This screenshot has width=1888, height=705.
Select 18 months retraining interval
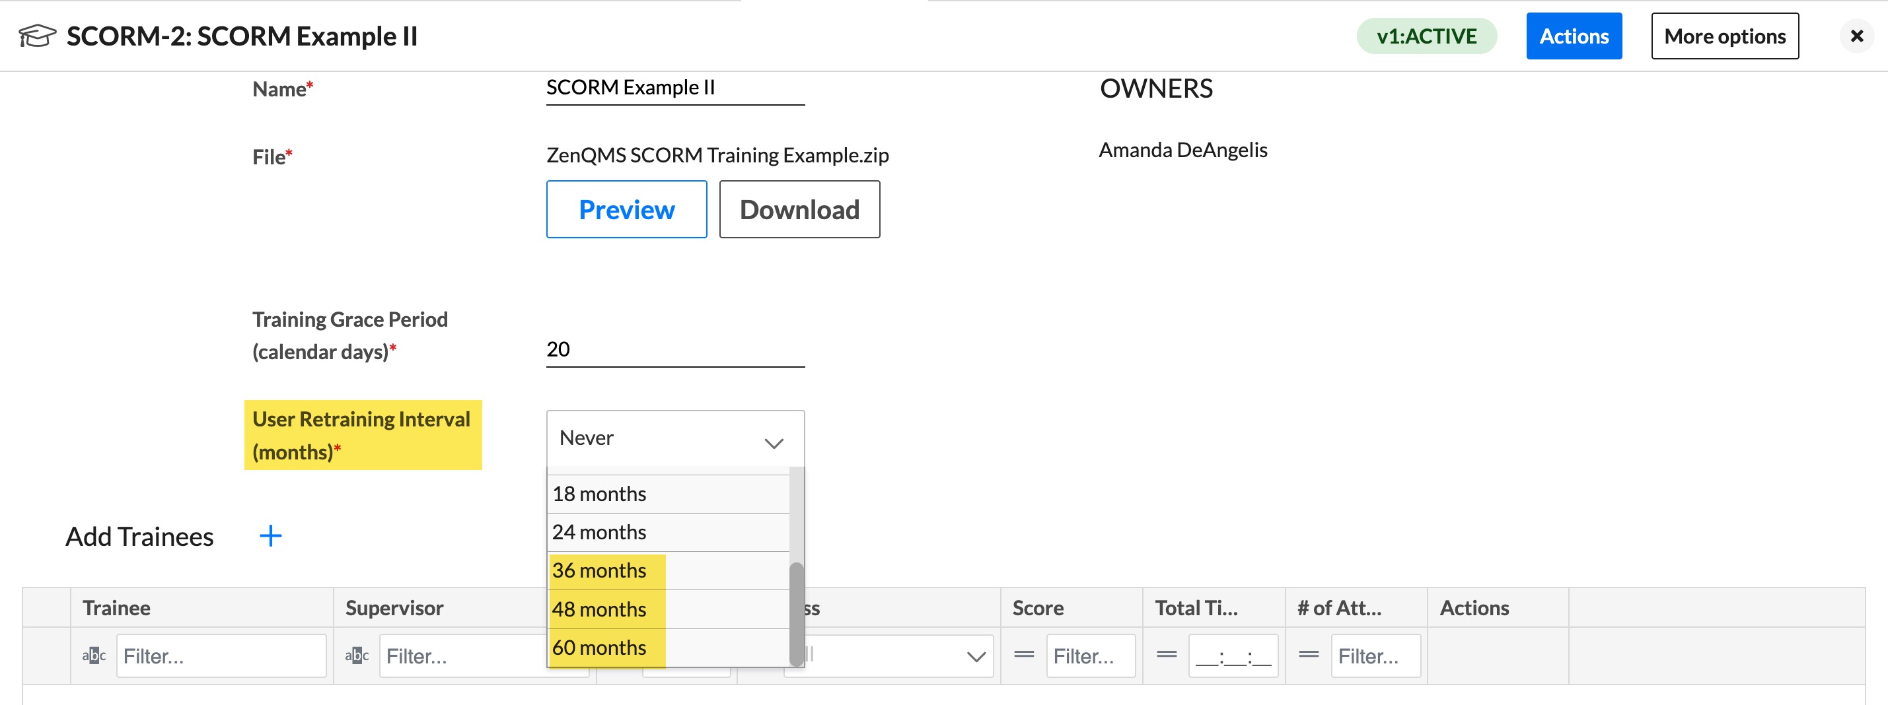point(668,494)
